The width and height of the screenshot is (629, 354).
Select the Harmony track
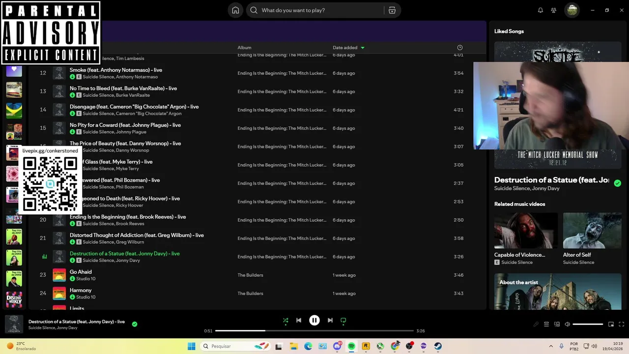pos(257,294)
